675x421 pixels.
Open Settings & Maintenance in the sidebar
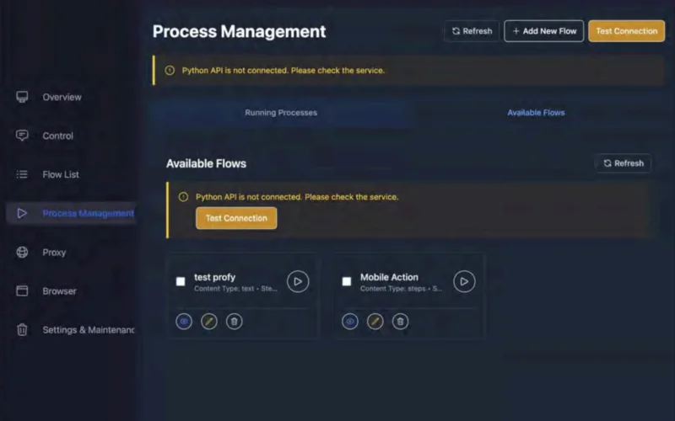[x=72, y=329]
